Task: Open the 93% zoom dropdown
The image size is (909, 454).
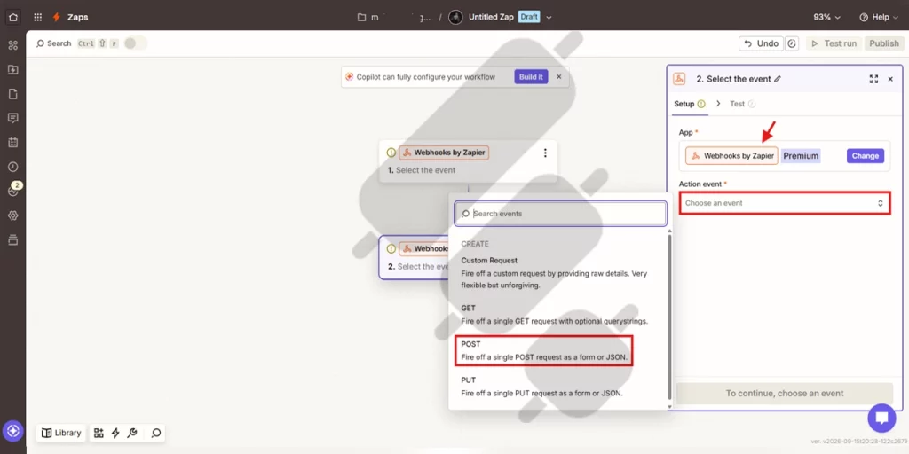Action: point(827,17)
